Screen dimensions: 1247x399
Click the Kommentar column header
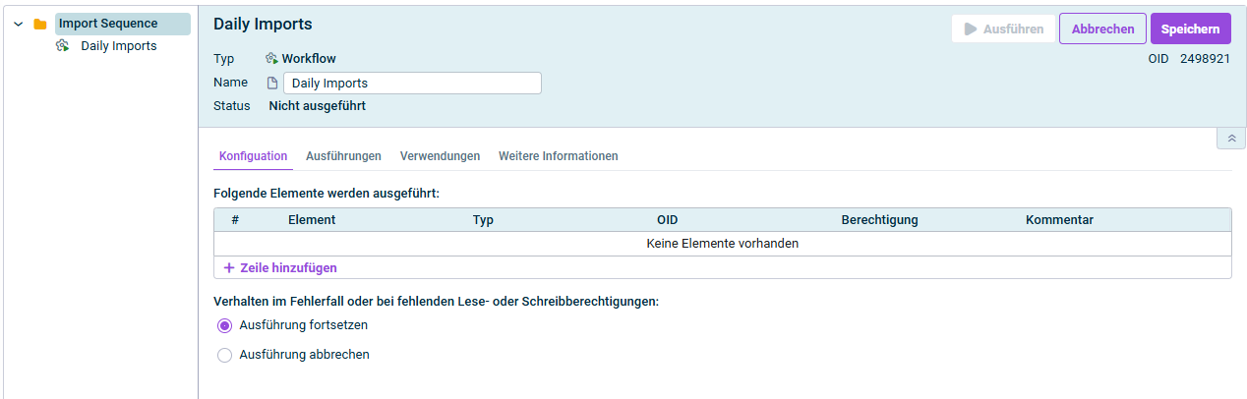click(1059, 220)
